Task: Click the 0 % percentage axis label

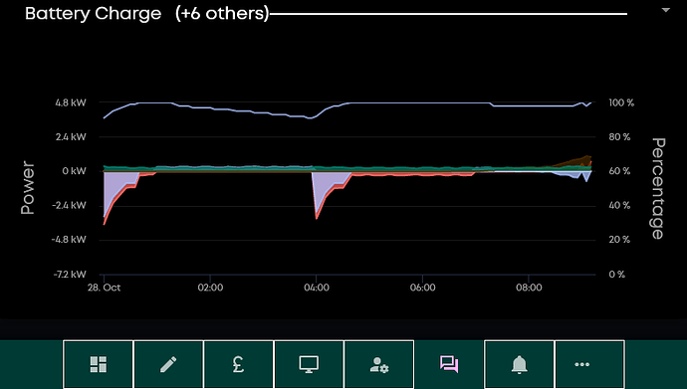Action: pos(617,275)
